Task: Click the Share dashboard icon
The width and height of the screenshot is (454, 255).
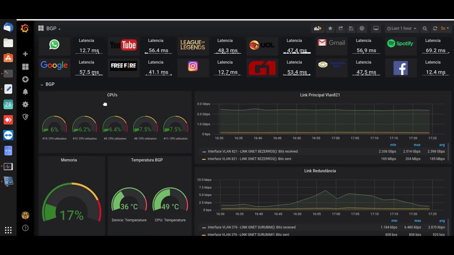Action: pyautogui.click(x=340, y=28)
